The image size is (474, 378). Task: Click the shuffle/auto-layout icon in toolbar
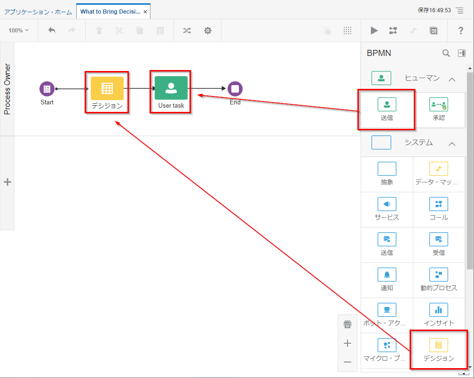click(187, 31)
